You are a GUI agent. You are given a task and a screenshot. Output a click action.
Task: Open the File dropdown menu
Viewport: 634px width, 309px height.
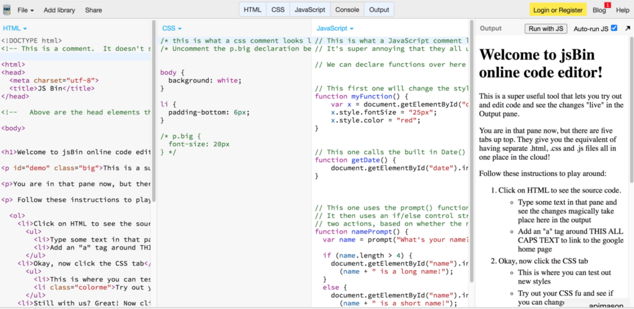pyautogui.click(x=25, y=10)
